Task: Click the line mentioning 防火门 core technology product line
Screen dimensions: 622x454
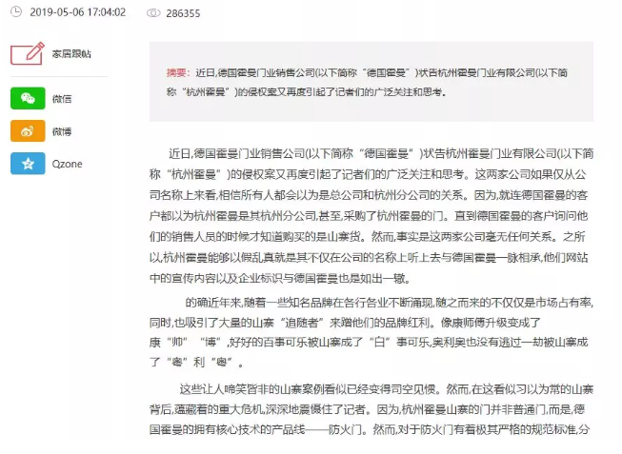Action: click(x=370, y=429)
